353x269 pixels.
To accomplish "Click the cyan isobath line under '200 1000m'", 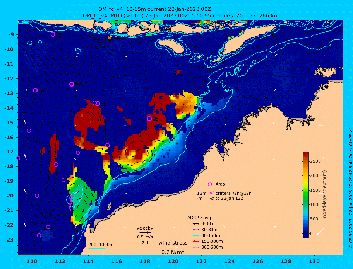I will [x=97, y=248].
